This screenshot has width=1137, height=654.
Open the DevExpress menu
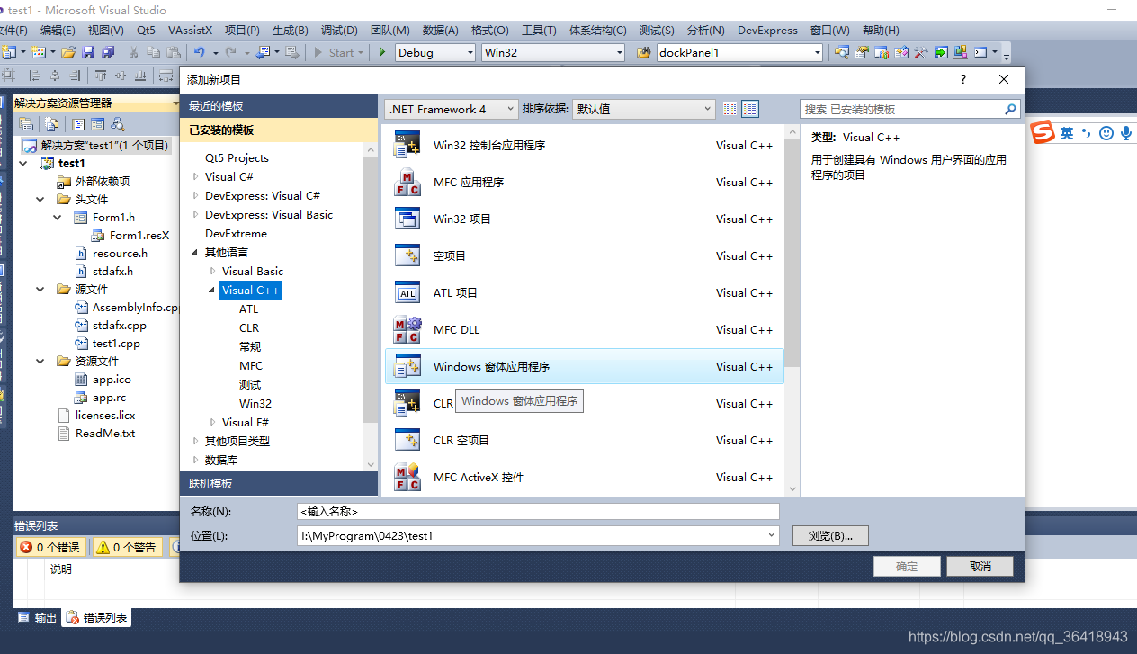(x=766, y=30)
